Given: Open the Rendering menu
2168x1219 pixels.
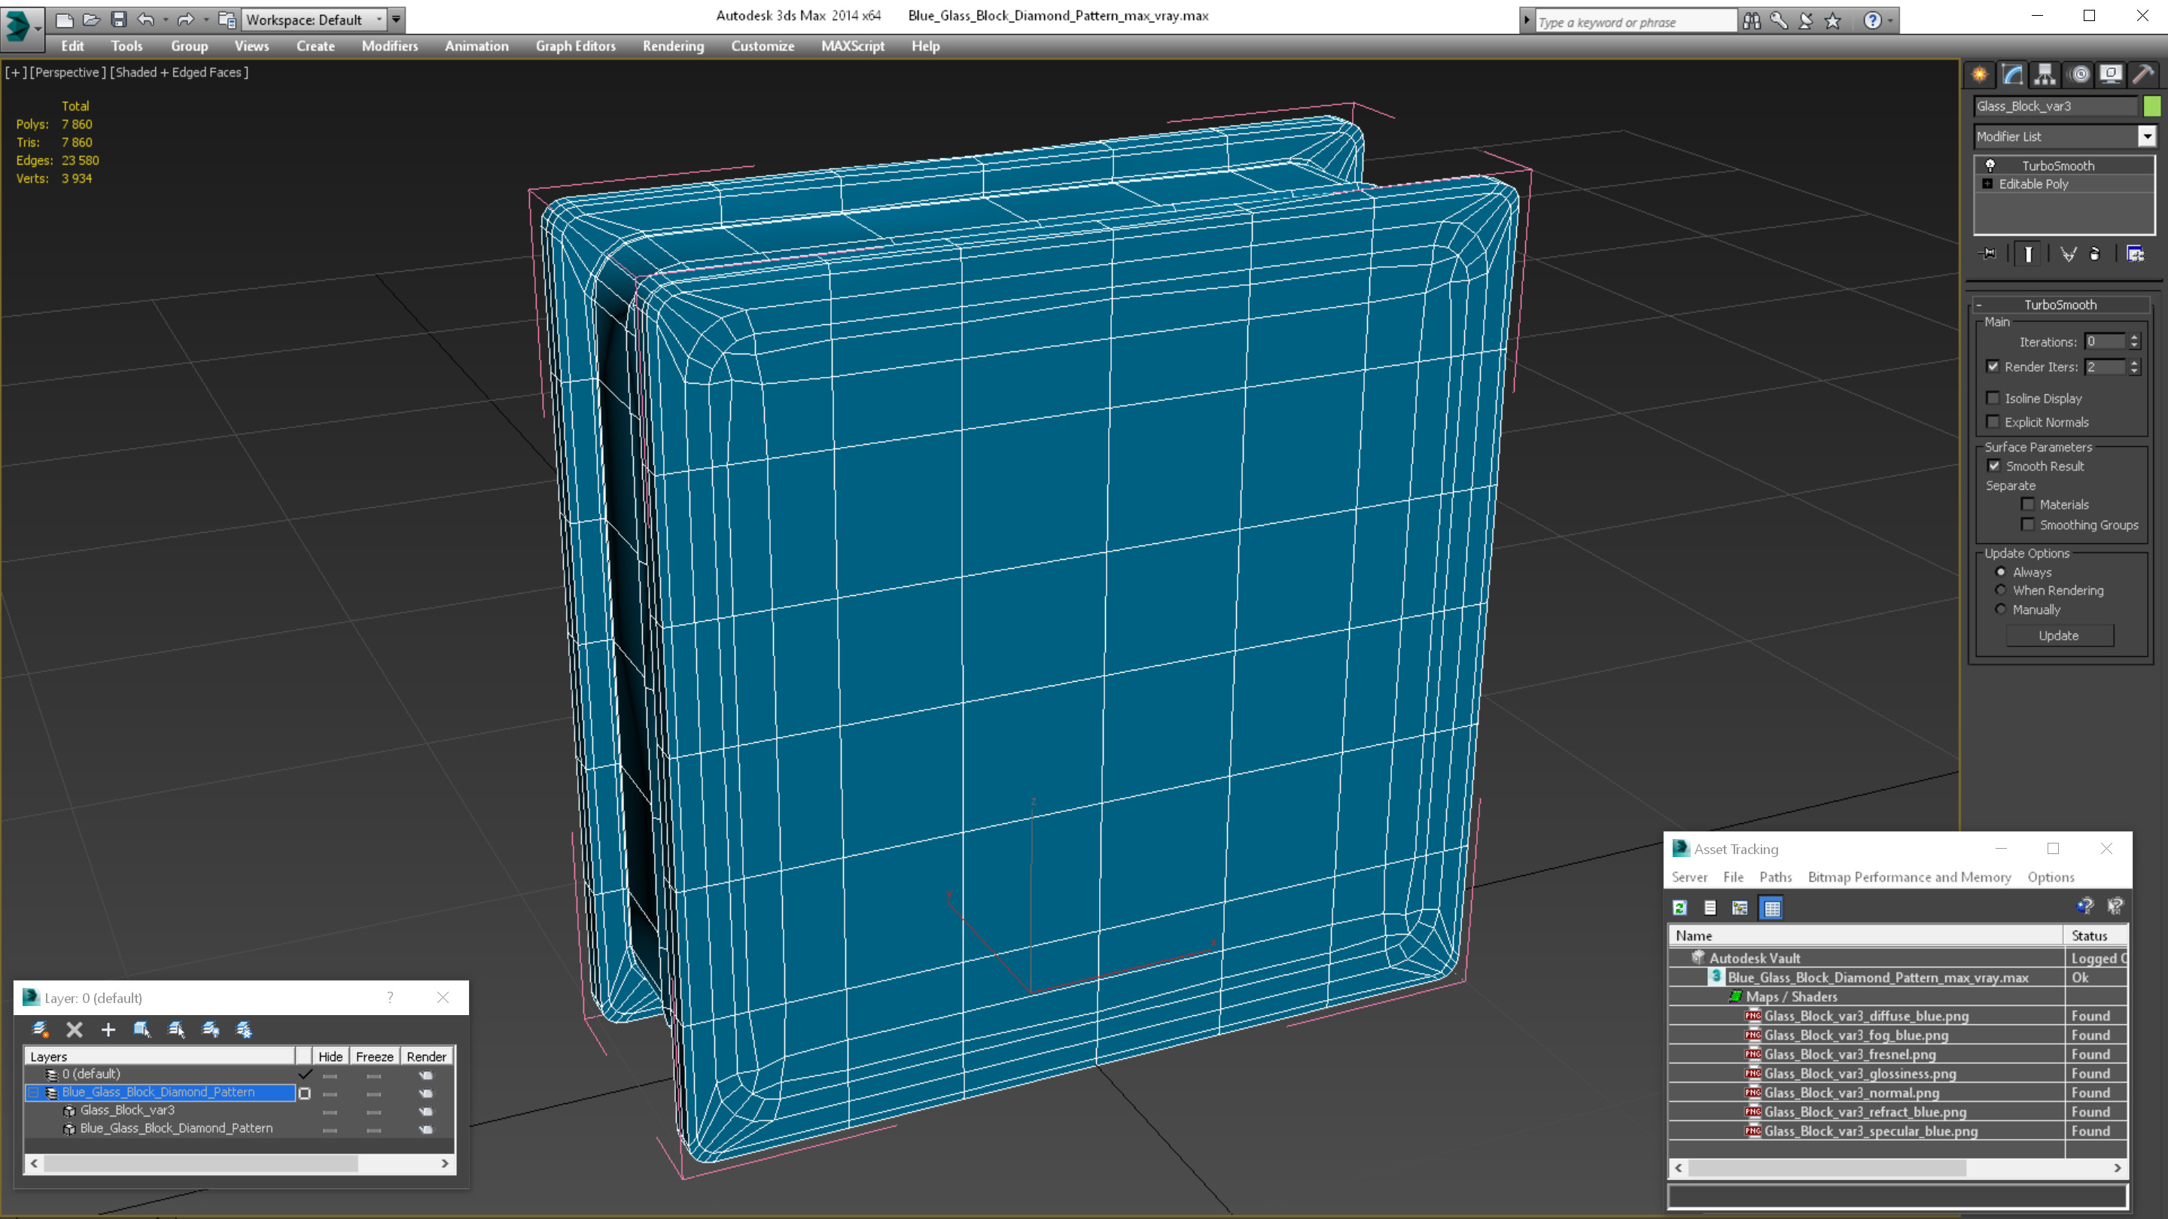Looking at the screenshot, I should 672,46.
